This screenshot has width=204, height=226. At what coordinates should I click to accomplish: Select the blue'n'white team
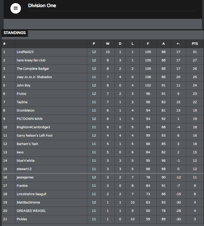point(26,161)
